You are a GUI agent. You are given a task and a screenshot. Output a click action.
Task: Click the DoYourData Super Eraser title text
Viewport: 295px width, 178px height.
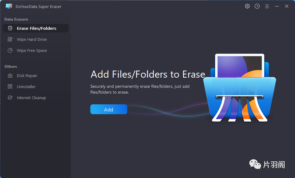pyautogui.click(x=39, y=6)
